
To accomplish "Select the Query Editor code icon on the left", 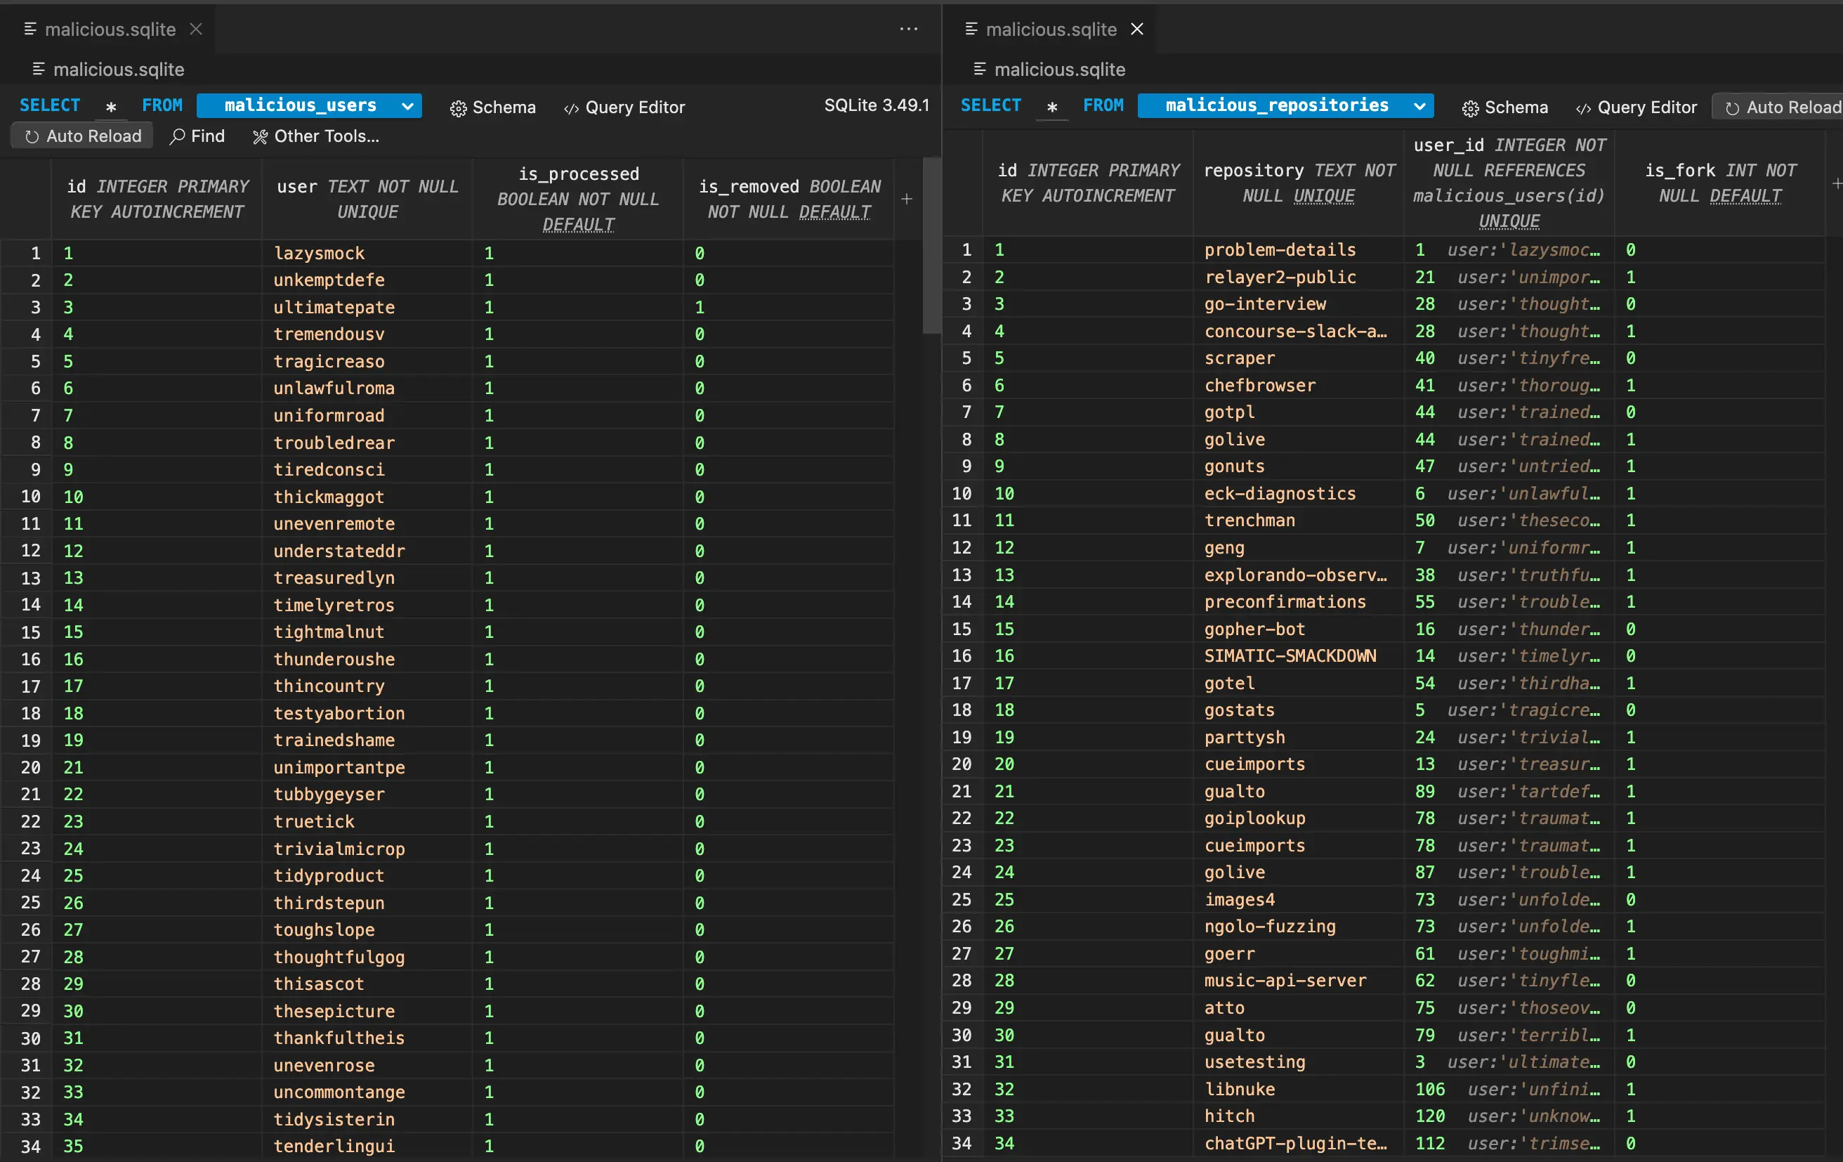I will (571, 107).
